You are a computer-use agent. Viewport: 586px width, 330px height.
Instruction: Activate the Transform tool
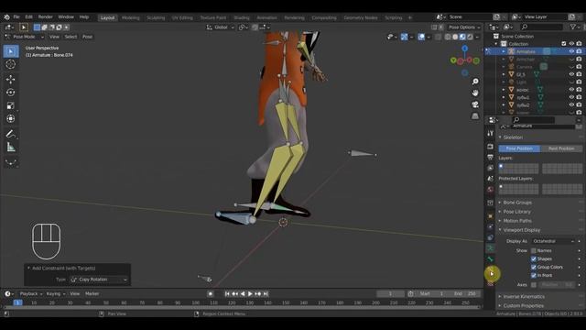point(11,118)
